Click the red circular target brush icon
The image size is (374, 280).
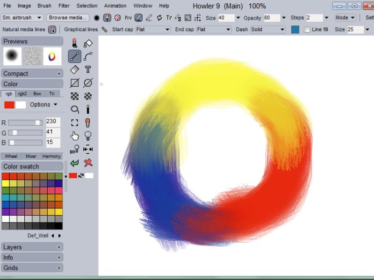(x=117, y=18)
